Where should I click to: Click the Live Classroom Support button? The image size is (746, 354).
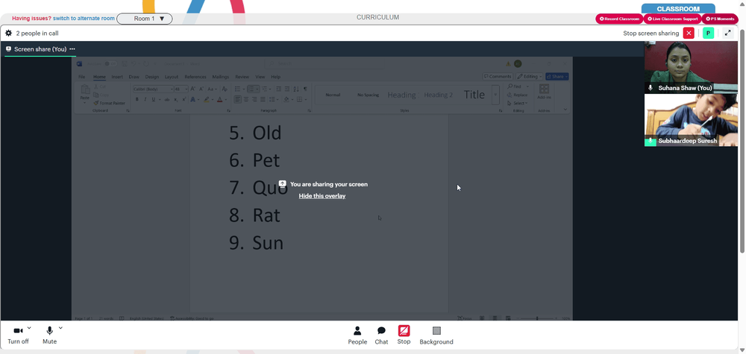coord(672,19)
